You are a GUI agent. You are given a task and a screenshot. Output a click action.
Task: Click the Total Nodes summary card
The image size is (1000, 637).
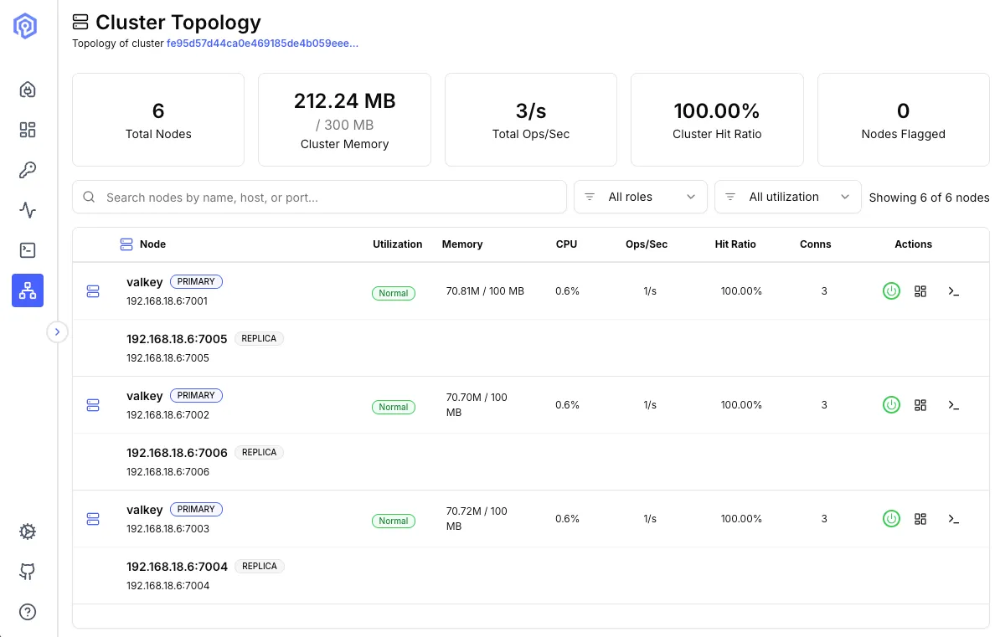[158, 120]
